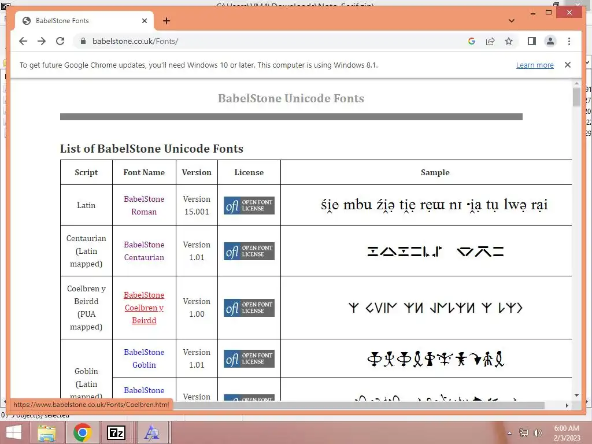Click Version 15.001 cell
The width and height of the screenshot is (592, 444).
(x=197, y=205)
